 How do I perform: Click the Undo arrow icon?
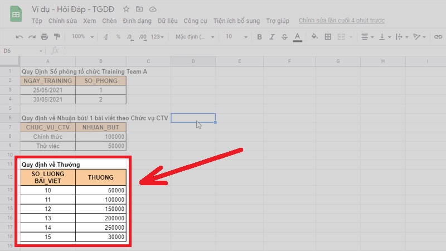coord(20,37)
